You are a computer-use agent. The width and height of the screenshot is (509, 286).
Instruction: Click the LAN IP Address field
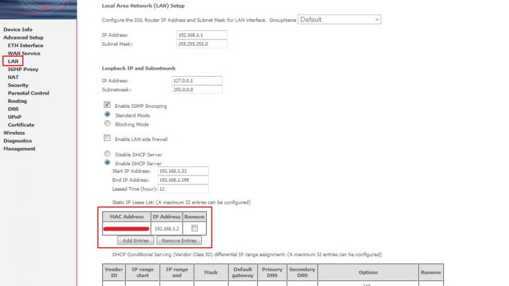(x=202, y=35)
